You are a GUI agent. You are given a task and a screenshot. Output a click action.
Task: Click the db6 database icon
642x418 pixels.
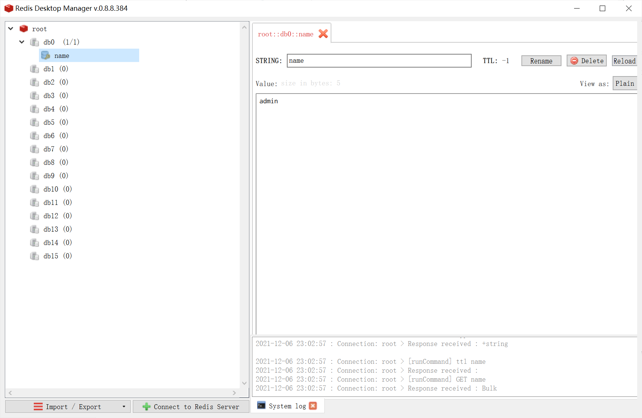35,135
